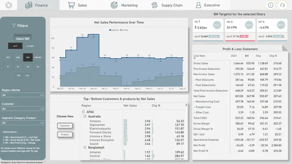
Task: Toggle the YTG period filter
Action: [27, 75]
